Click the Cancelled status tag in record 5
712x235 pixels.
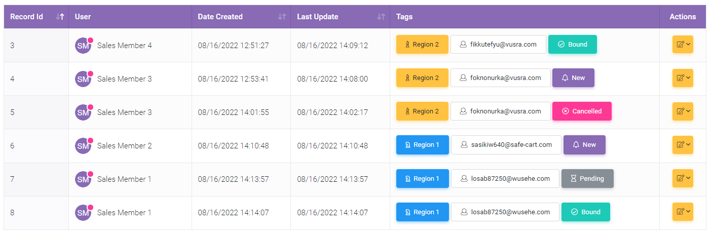[582, 111]
